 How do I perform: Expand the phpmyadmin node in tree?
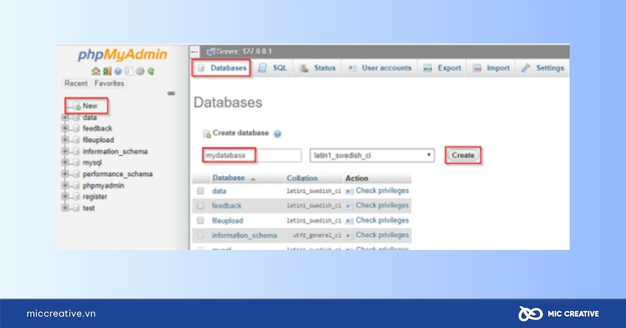click(x=65, y=185)
